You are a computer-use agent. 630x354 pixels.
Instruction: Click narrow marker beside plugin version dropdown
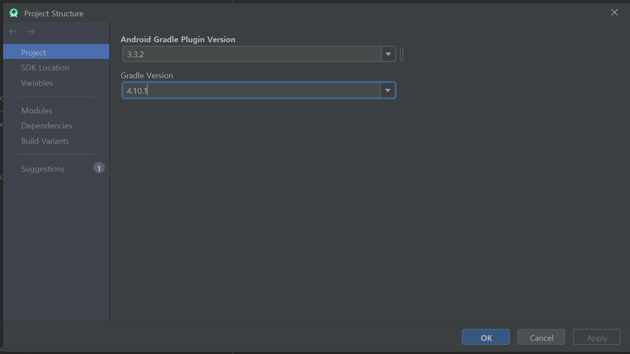(402, 55)
